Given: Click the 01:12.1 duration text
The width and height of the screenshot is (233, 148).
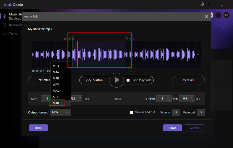Looking at the screenshot, I should pos(116,99).
